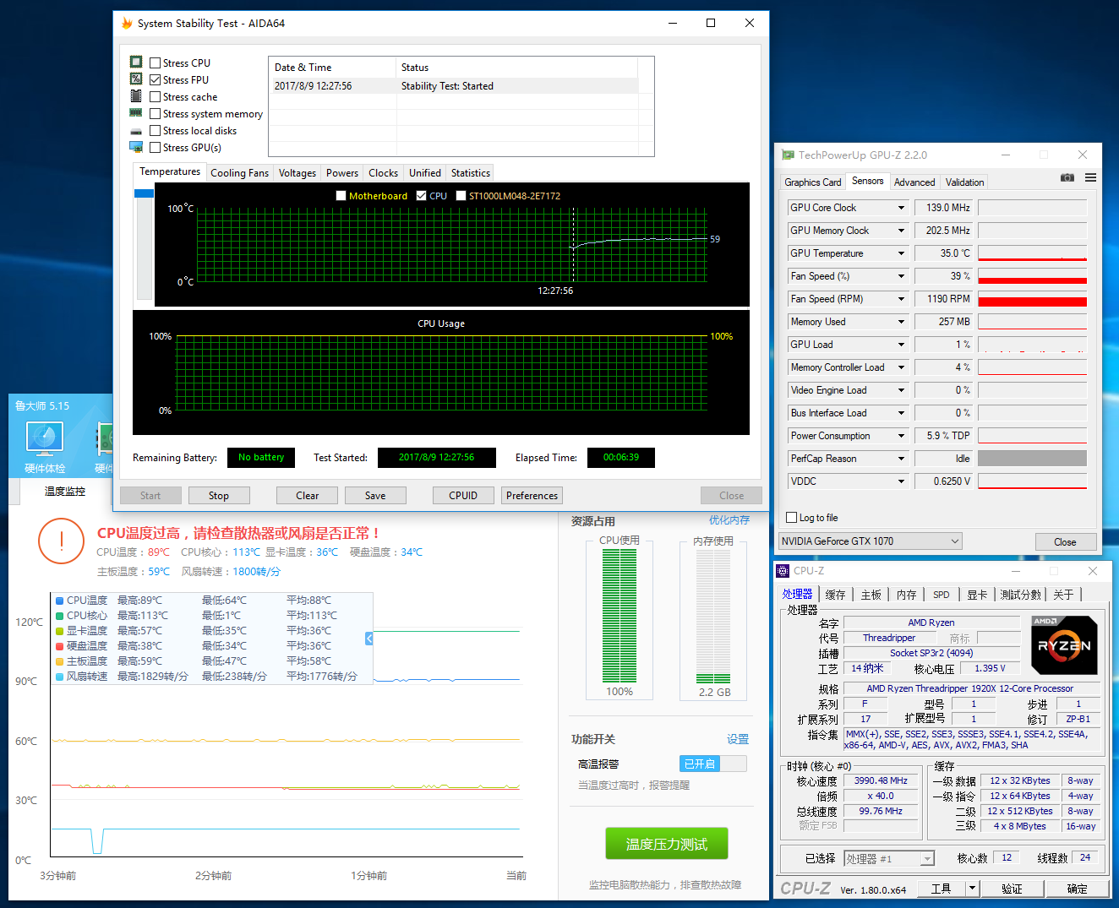Open Preferences in AIDA64
1119x908 pixels.
pyautogui.click(x=532, y=496)
